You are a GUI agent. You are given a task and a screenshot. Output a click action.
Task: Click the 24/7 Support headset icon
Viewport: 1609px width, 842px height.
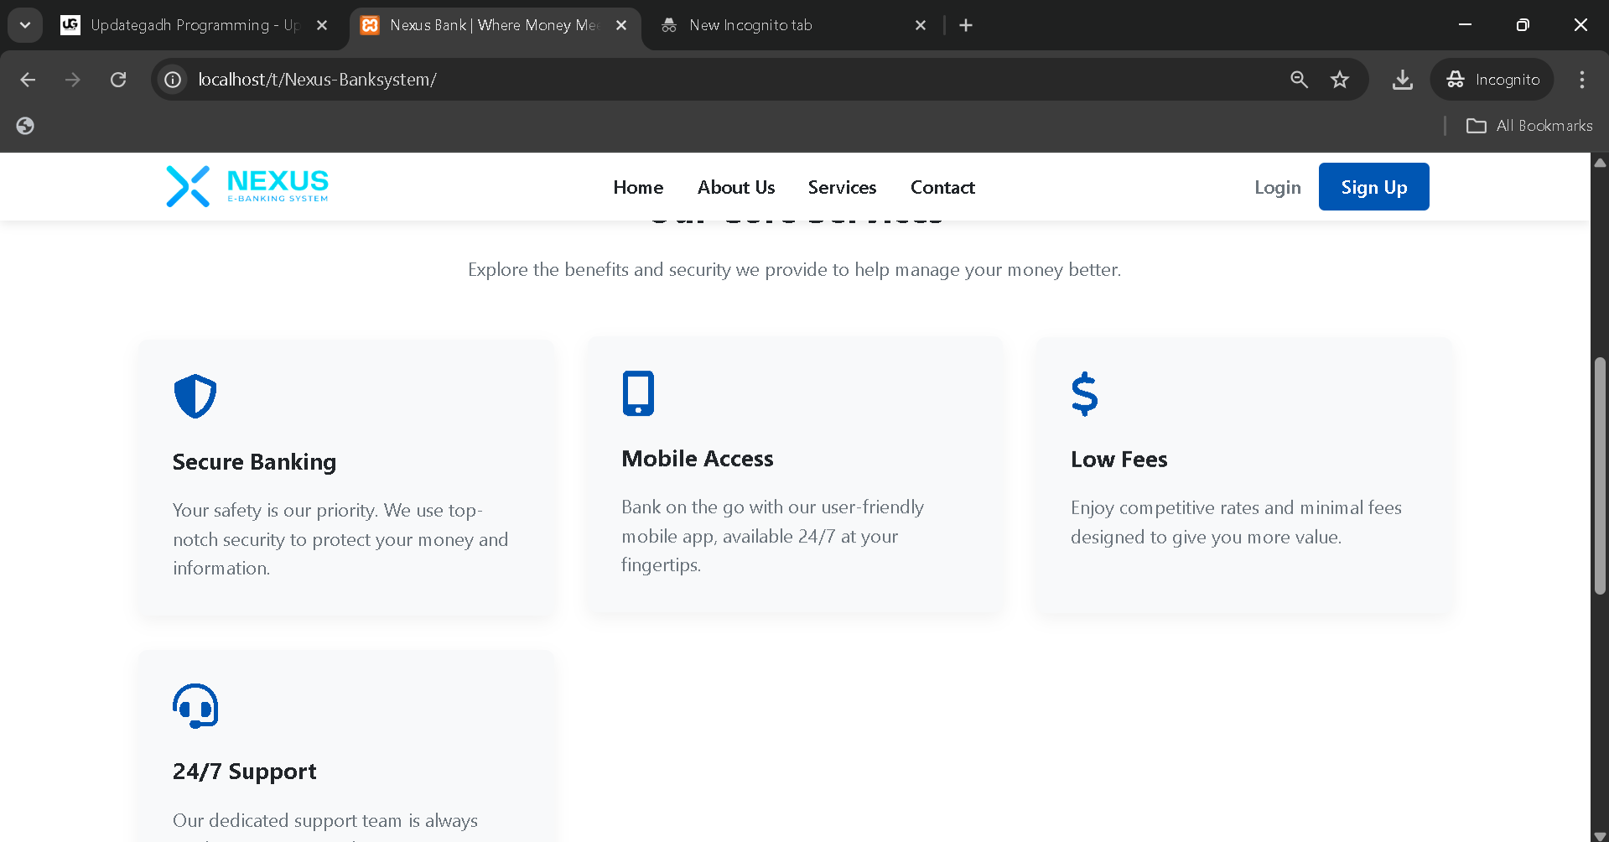pyautogui.click(x=195, y=706)
